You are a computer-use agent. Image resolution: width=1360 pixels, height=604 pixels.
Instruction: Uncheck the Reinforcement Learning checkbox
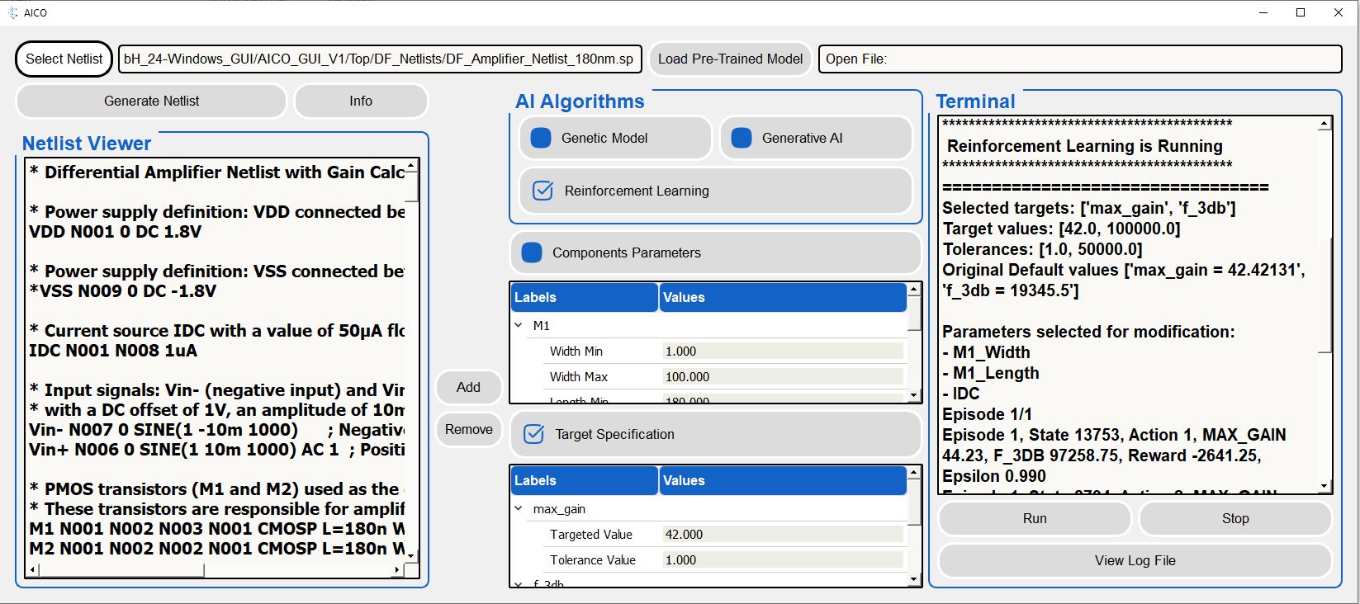pyautogui.click(x=543, y=191)
